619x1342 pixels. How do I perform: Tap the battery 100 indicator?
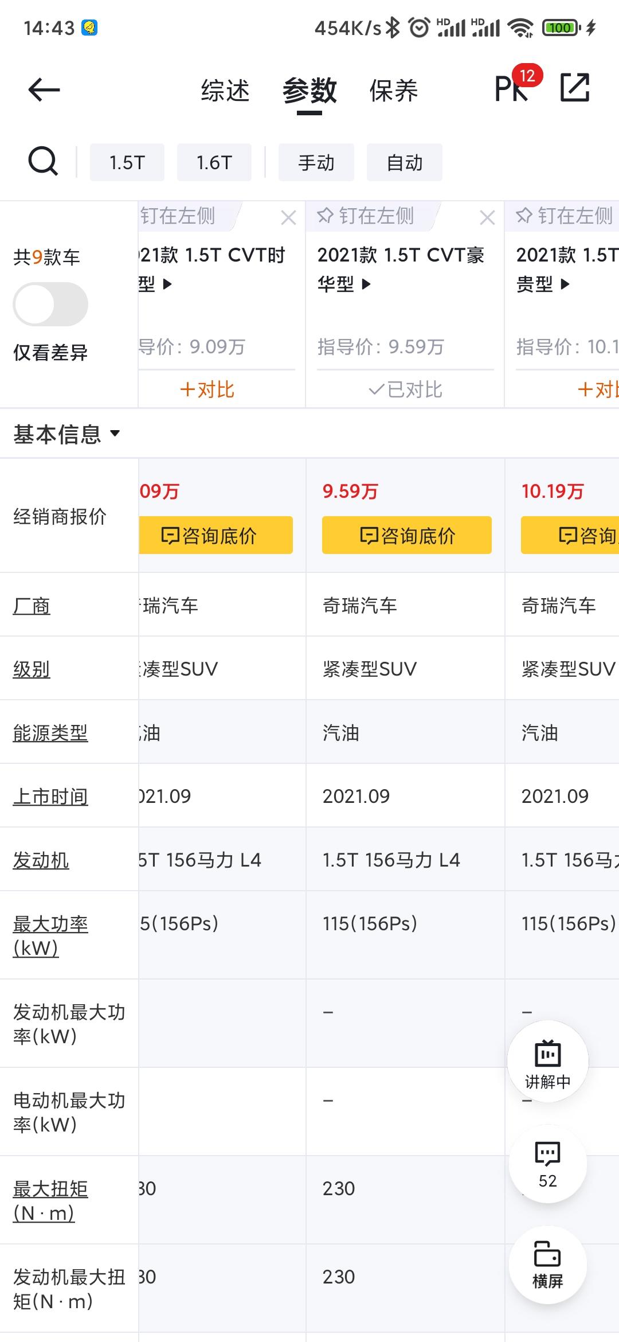[561, 28]
